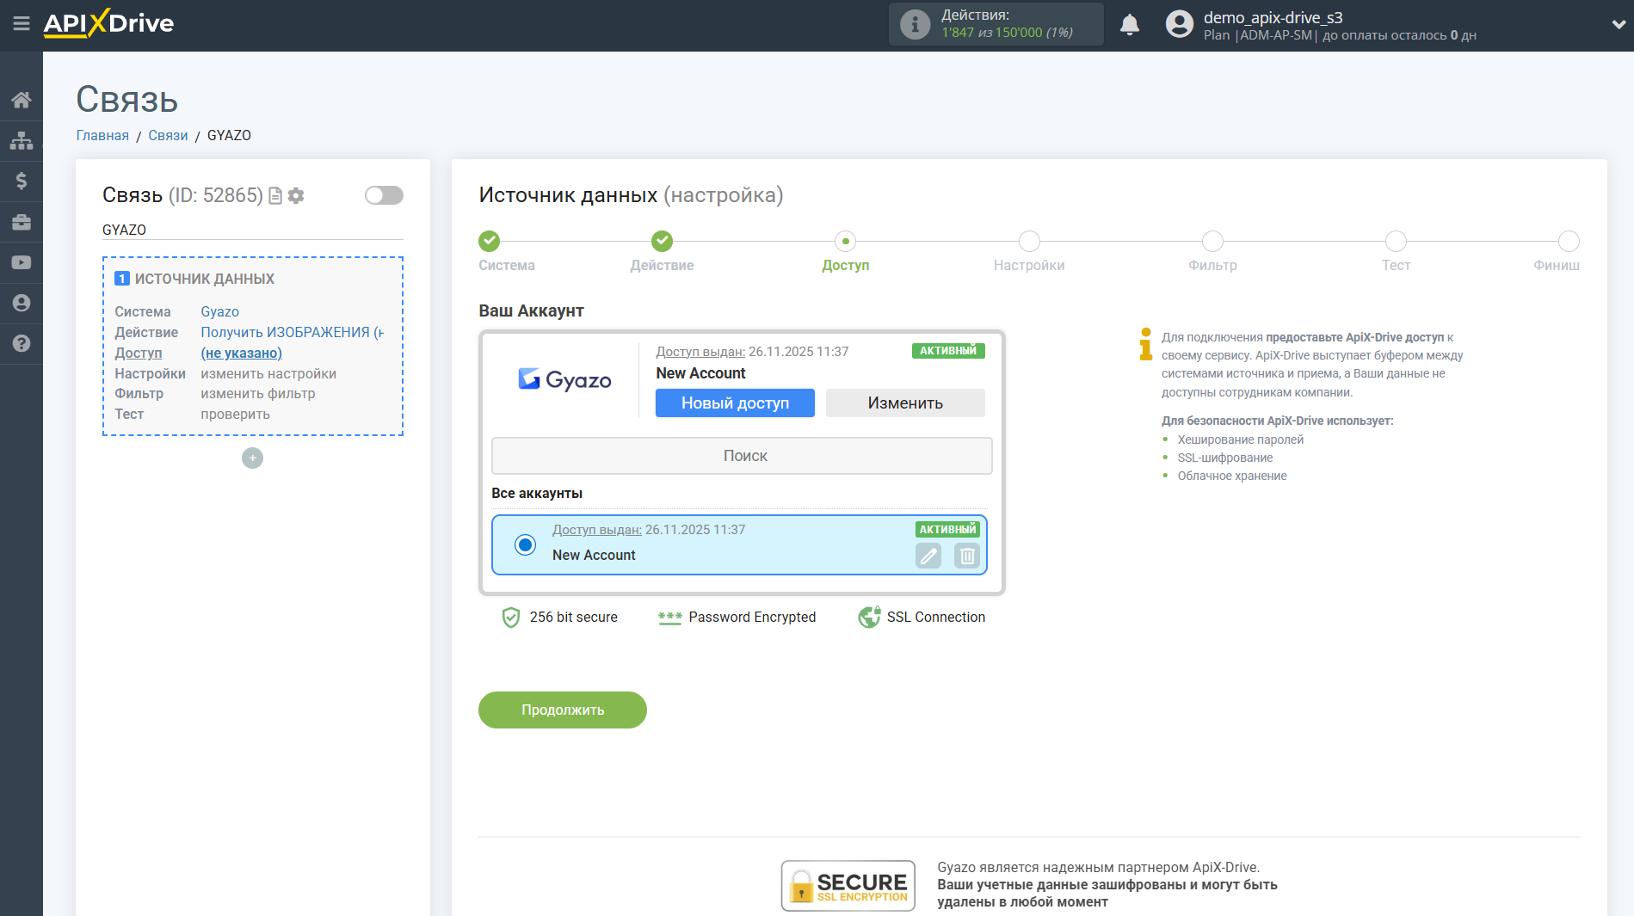1634x916 pixels.
Task: Enable the connection toggle switch
Action: click(383, 195)
